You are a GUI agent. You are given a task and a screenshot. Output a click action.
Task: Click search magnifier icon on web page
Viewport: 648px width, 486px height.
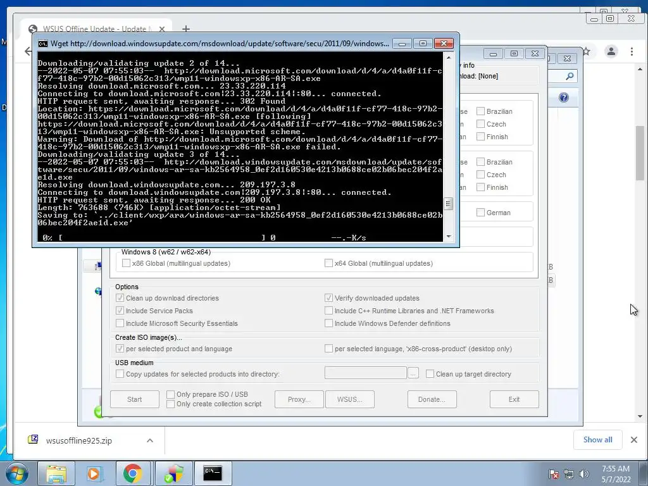570,76
